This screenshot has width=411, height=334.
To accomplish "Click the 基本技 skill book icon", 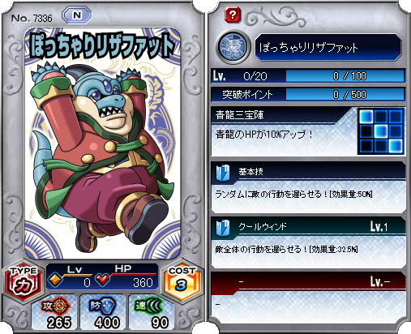I will click(223, 172).
